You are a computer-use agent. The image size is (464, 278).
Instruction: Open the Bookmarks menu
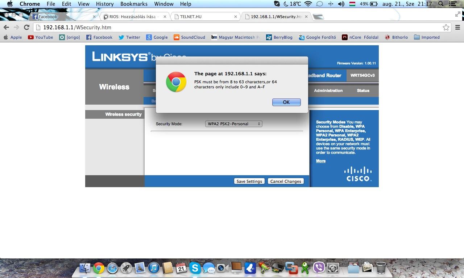click(x=134, y=4)
